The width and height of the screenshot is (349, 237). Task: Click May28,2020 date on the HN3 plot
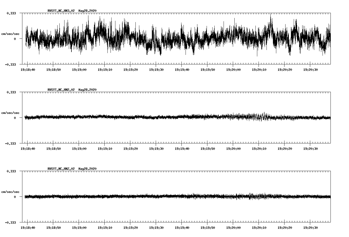pos(87,11)
